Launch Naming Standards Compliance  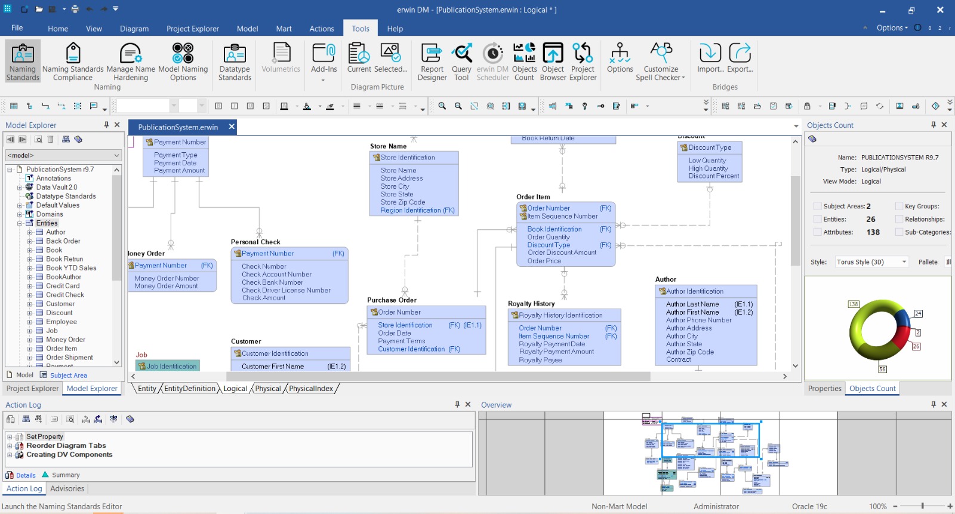click(73, 61)
